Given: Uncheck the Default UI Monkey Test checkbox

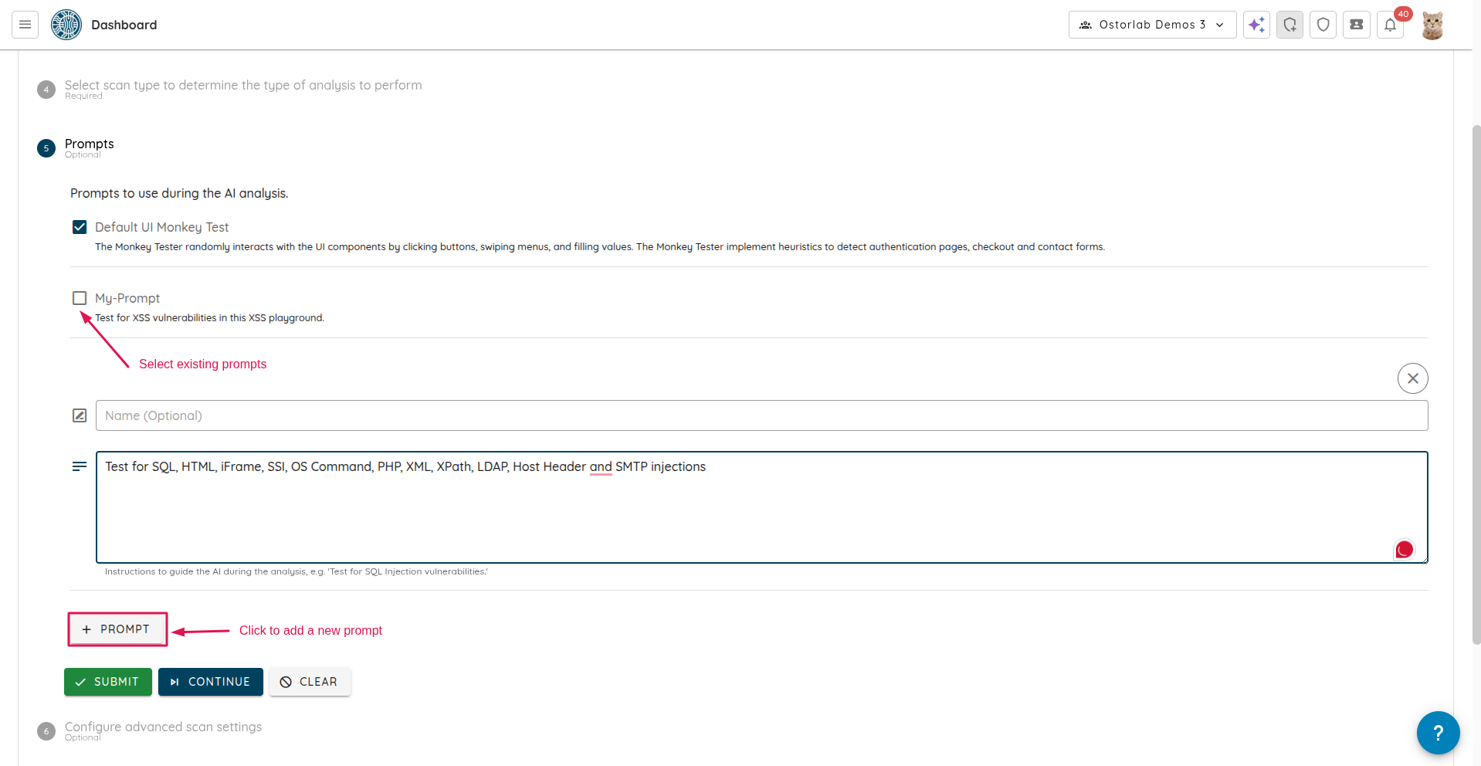Looking at the screenshot, I should coord(80,227).
